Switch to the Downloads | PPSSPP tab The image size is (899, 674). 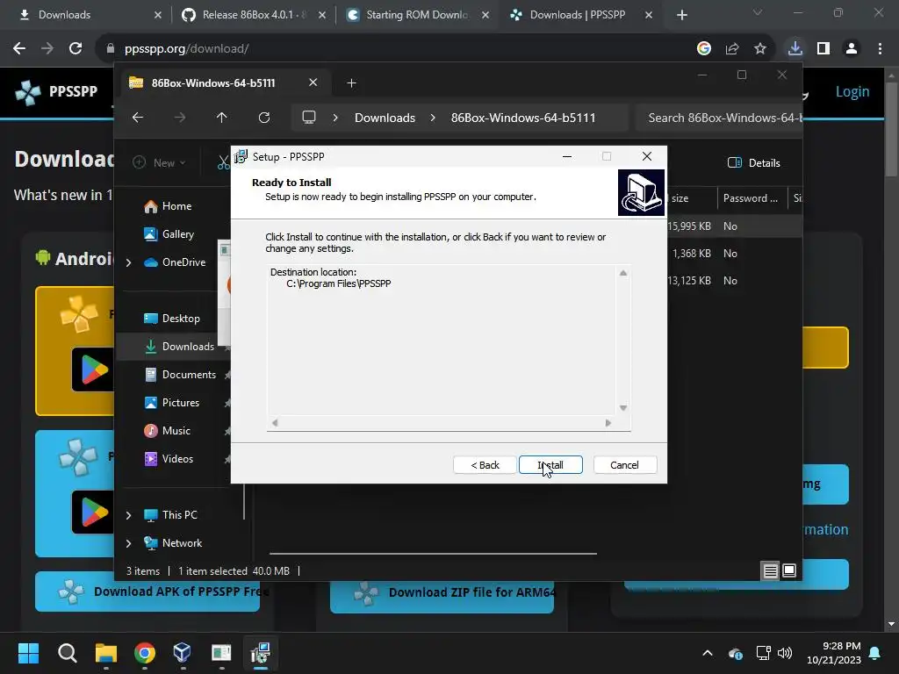click(579, 15)
